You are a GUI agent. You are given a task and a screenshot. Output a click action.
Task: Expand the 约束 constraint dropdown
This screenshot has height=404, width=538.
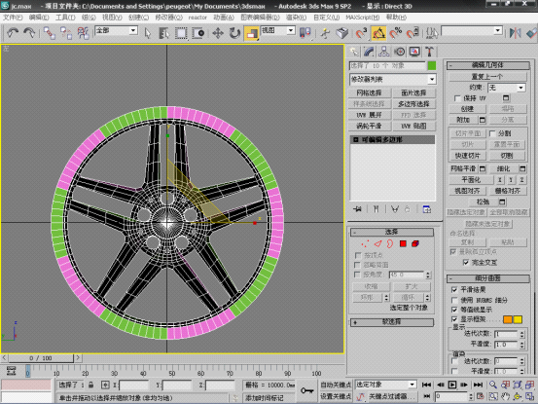[507, 88]
